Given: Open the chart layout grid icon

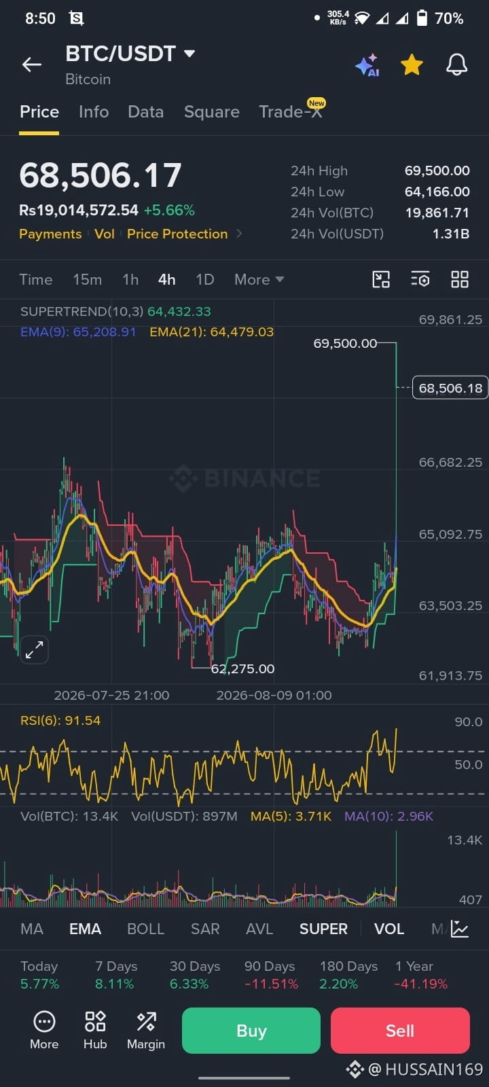Looking at the screenshot, I should pos(460,279).
